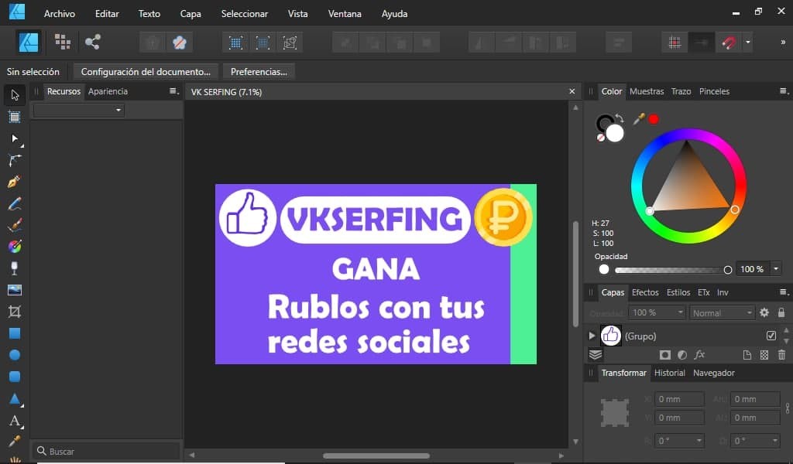This screenshot has height=464, width=793.
Task: Select the Corner tool
Action: pyautogui.click(x=15, y=161)
